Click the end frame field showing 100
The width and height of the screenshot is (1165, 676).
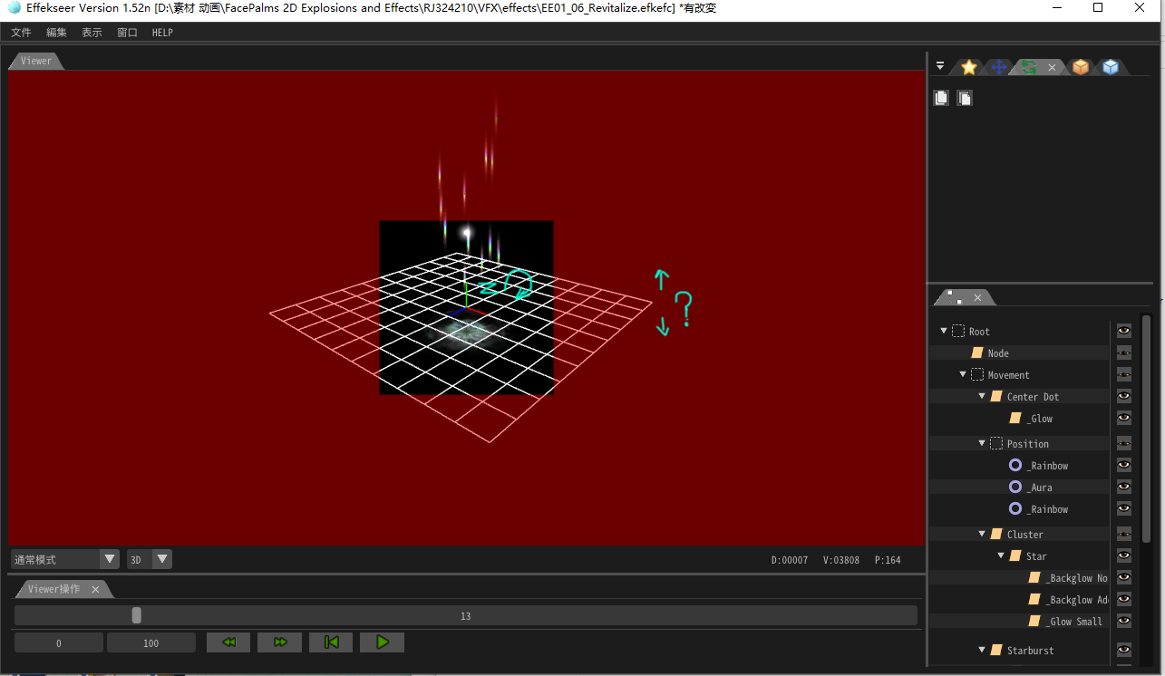(x=151, y=642)
